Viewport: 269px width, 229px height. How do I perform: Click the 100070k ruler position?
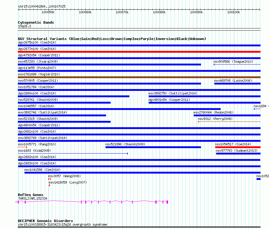[122, 12]
